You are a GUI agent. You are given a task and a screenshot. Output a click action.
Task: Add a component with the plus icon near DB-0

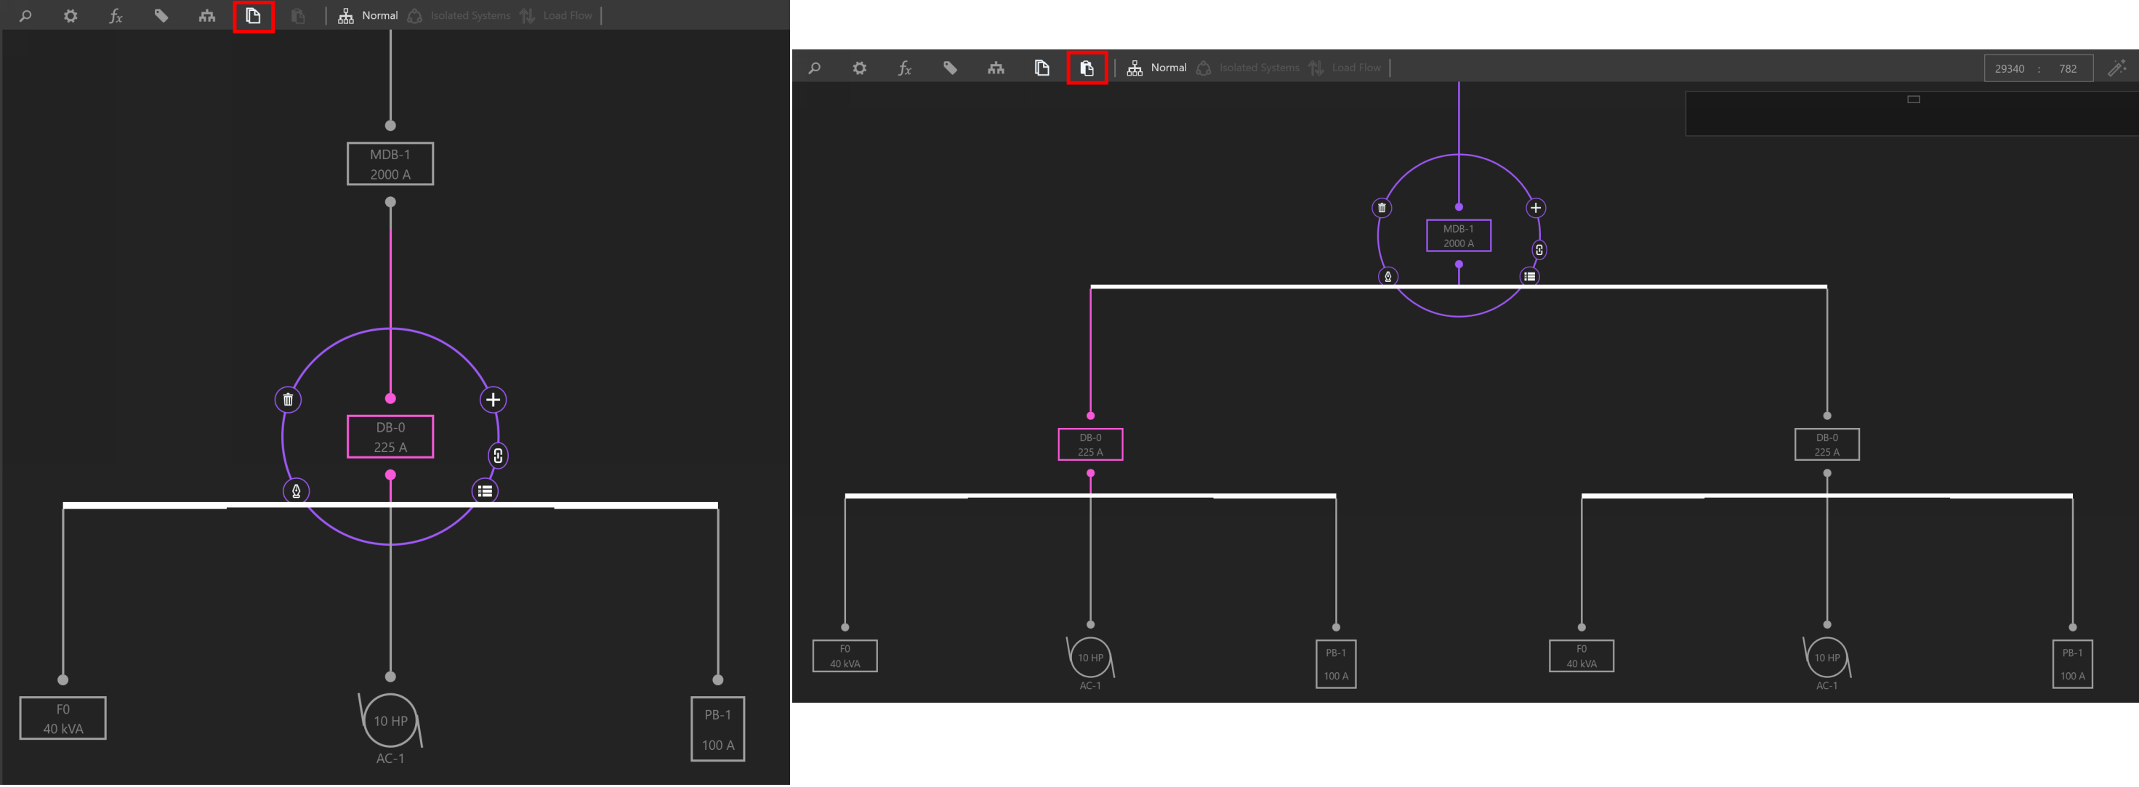492,399
